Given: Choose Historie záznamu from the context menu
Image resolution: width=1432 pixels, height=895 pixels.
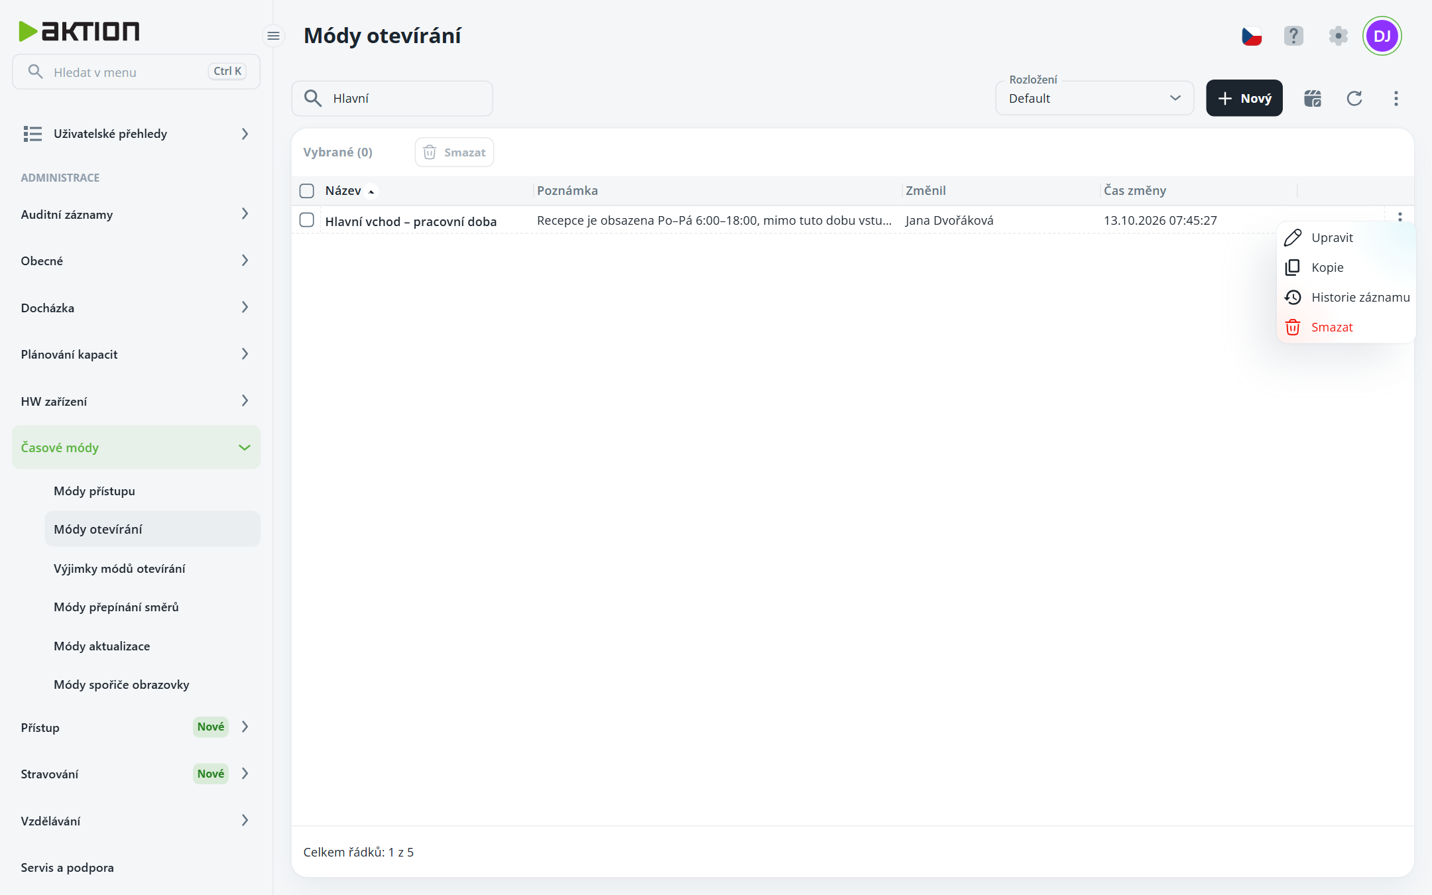Looking at the screenshot, I should click(x=1346, y=297).
